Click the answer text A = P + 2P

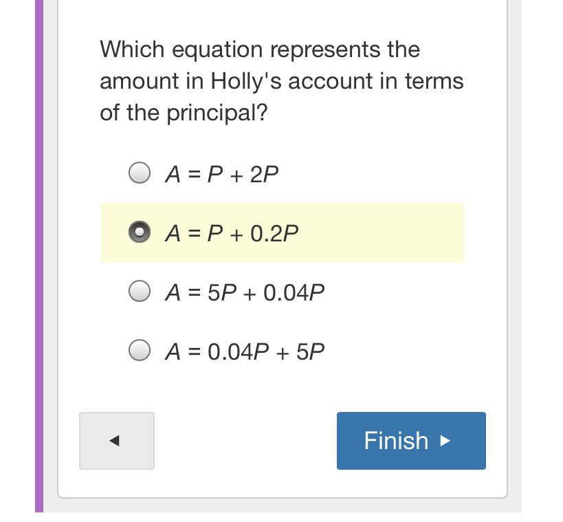tap(221, 175)
